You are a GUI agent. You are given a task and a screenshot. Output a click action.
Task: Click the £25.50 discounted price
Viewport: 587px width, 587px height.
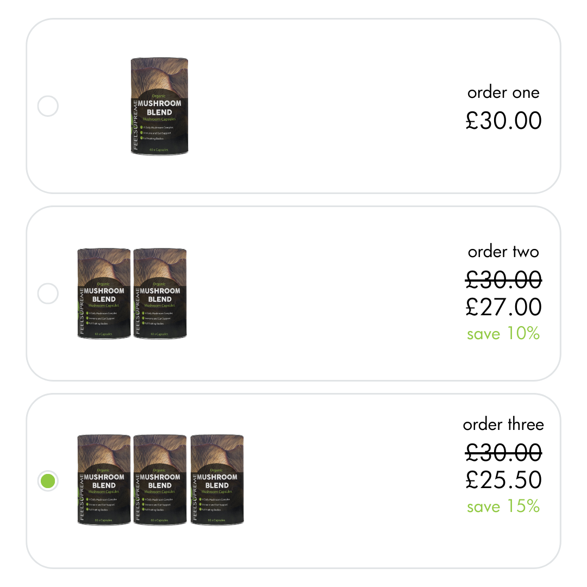pos(504,479)
